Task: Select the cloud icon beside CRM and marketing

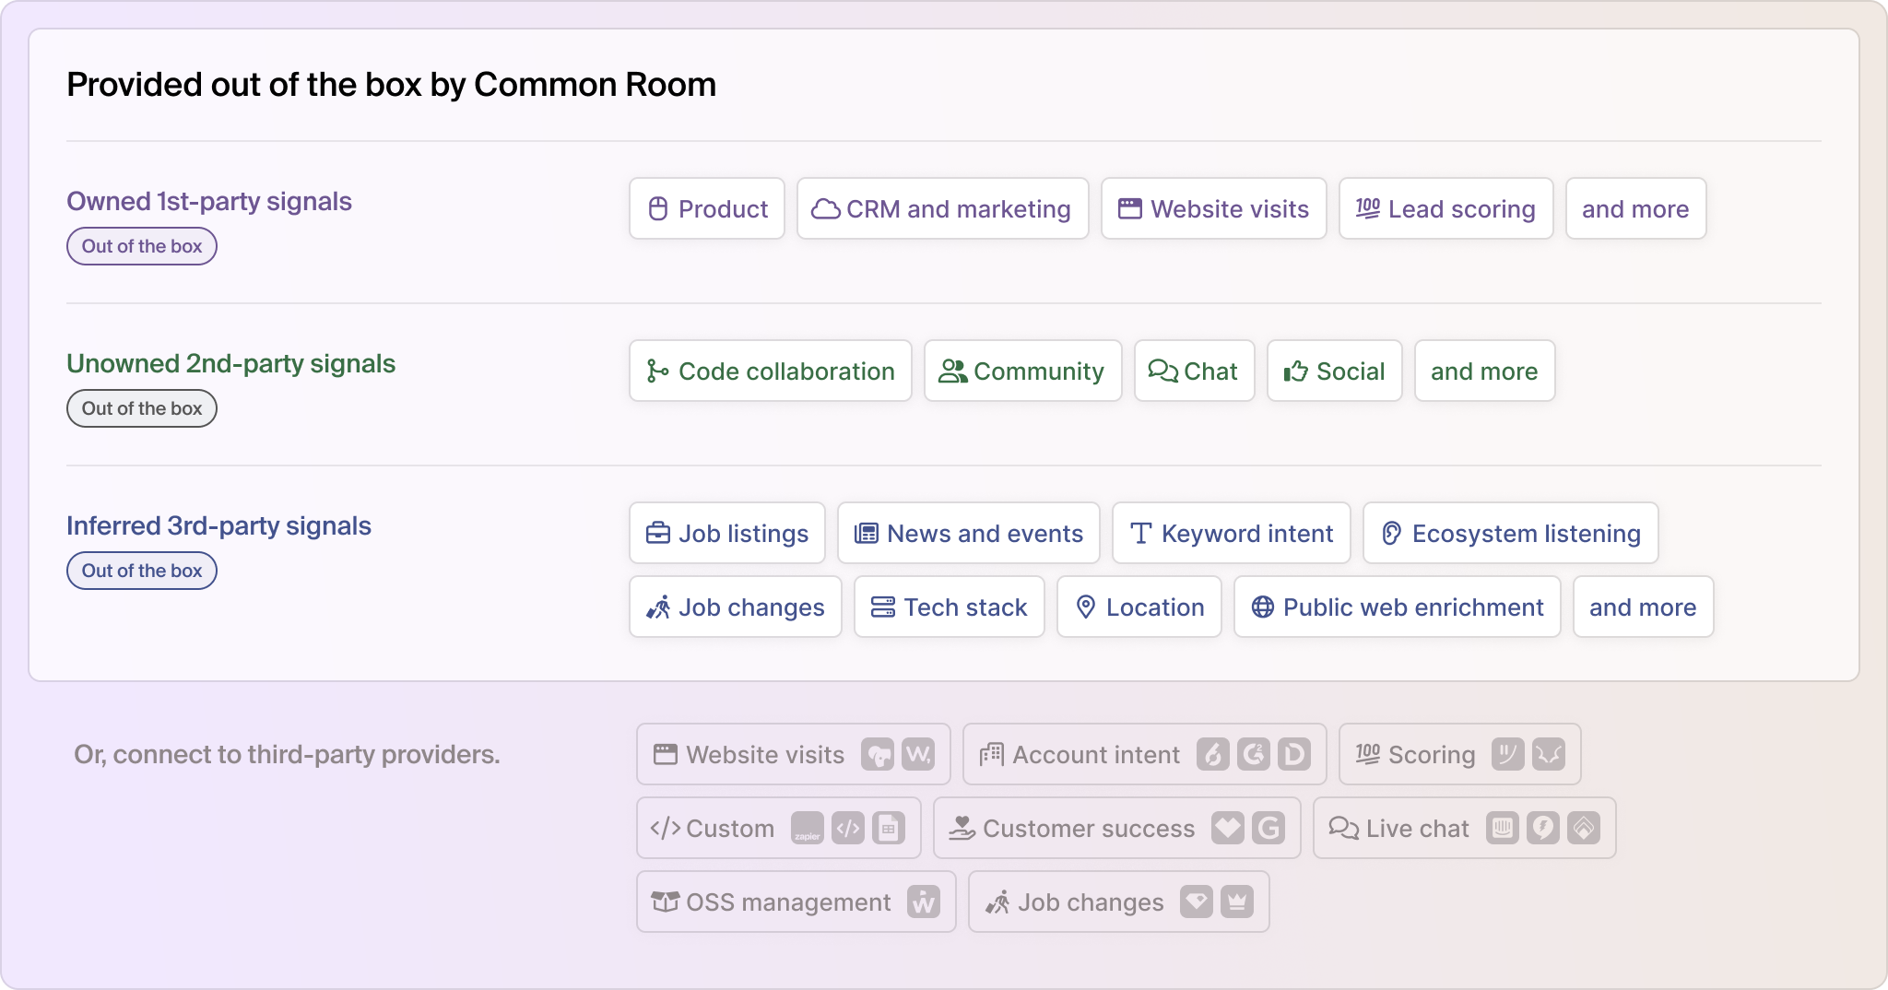Action: click(x=825, y=209)
